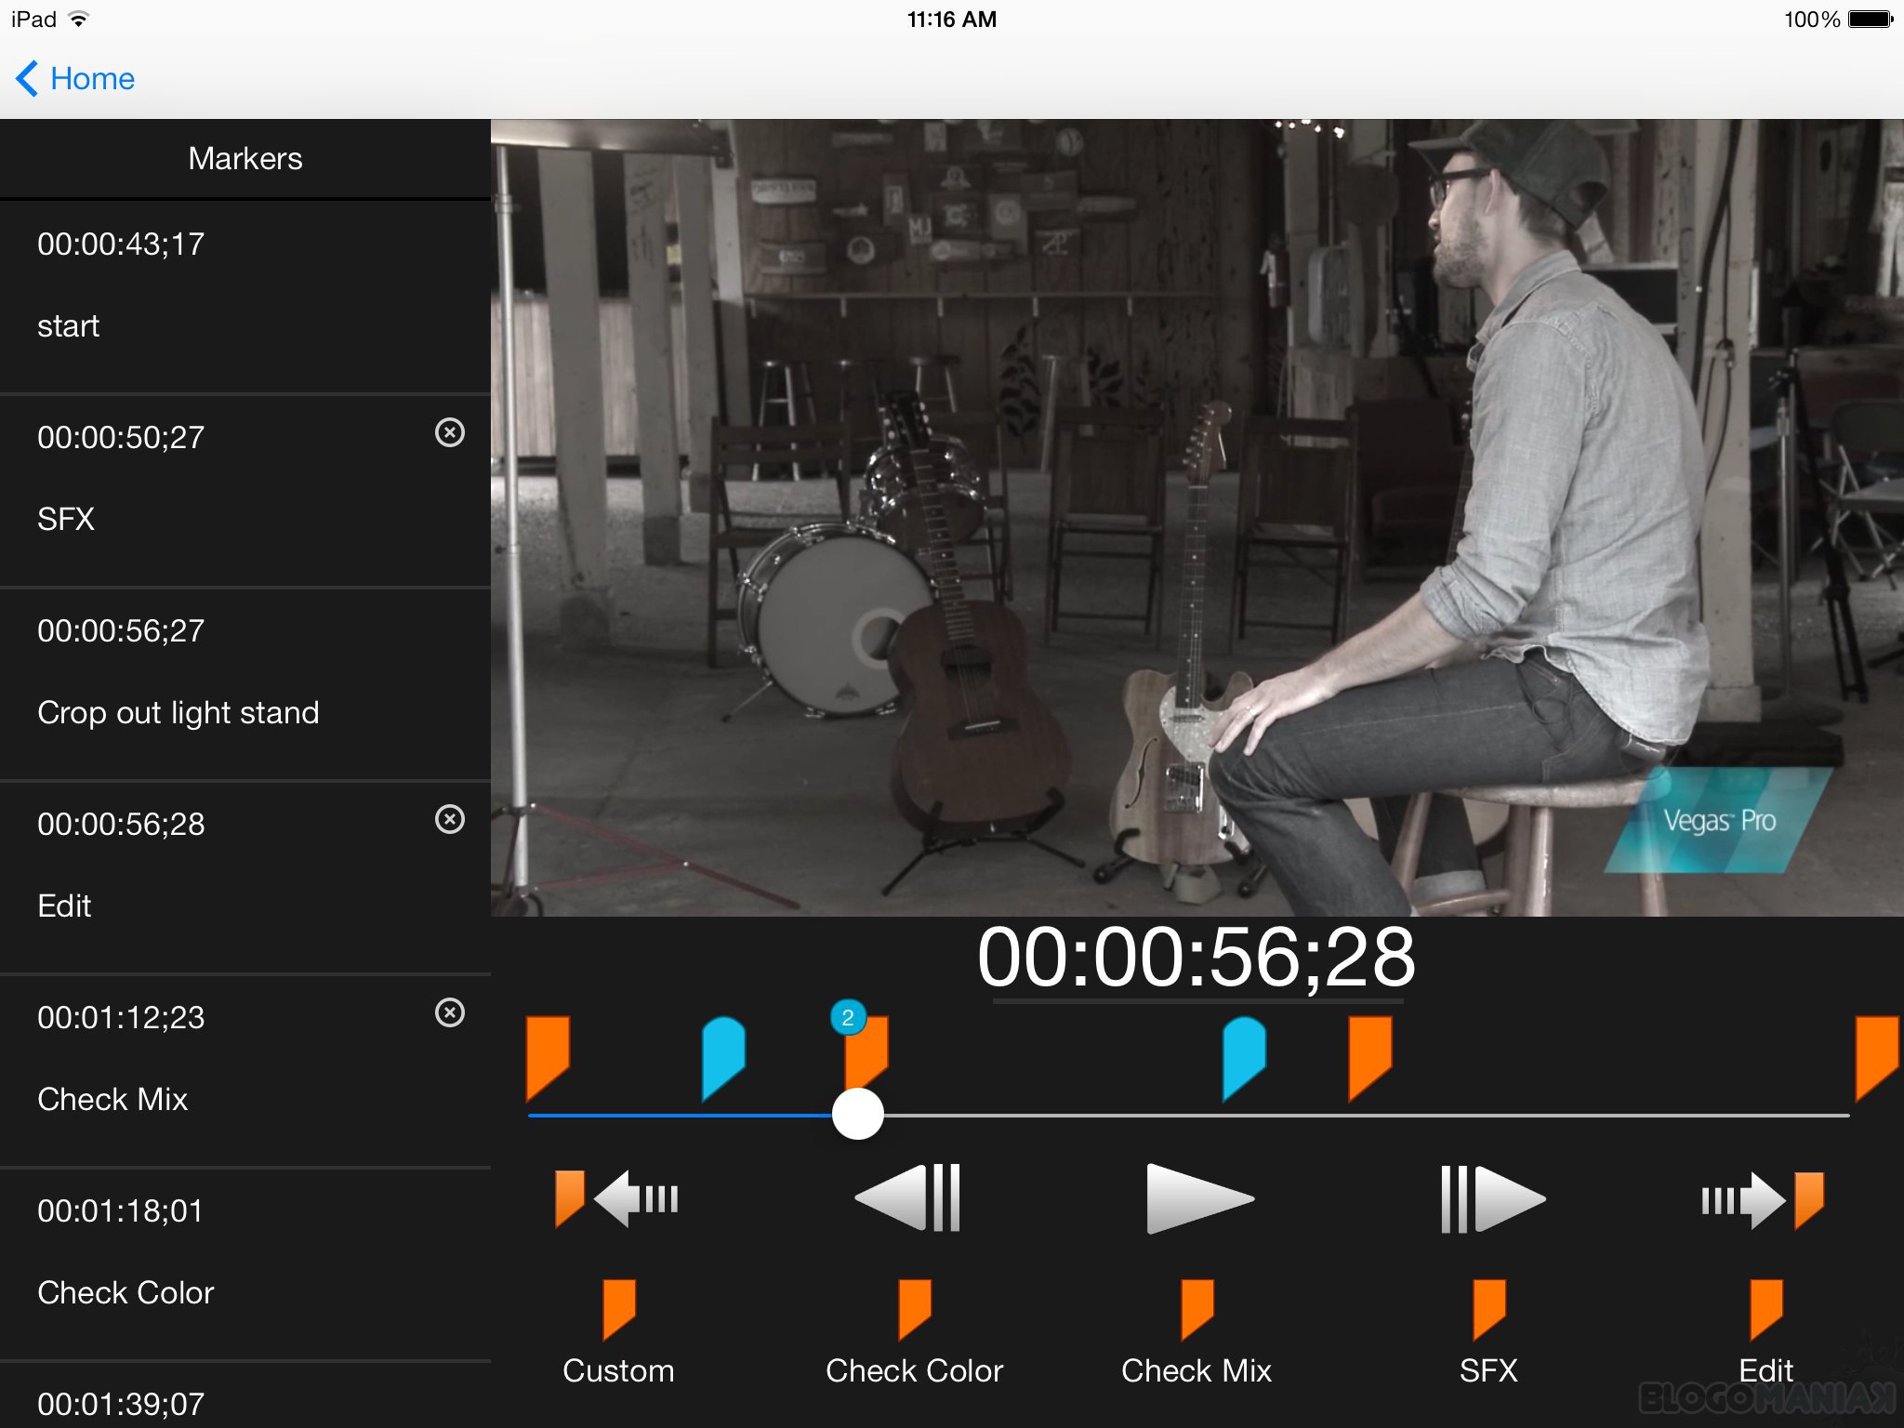Select the last orange timeline marker

click(x=1877, y=1058)
